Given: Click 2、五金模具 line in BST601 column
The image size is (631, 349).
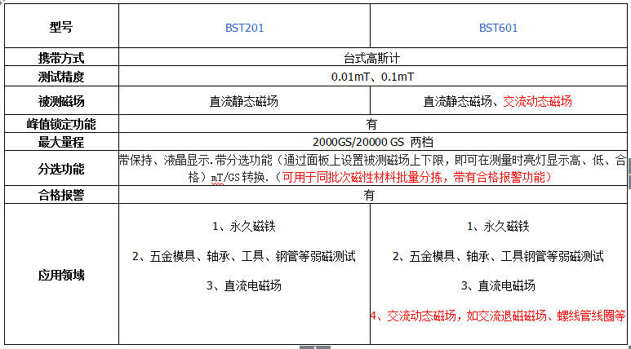Looking at the screenshot, I should (498, 256).
